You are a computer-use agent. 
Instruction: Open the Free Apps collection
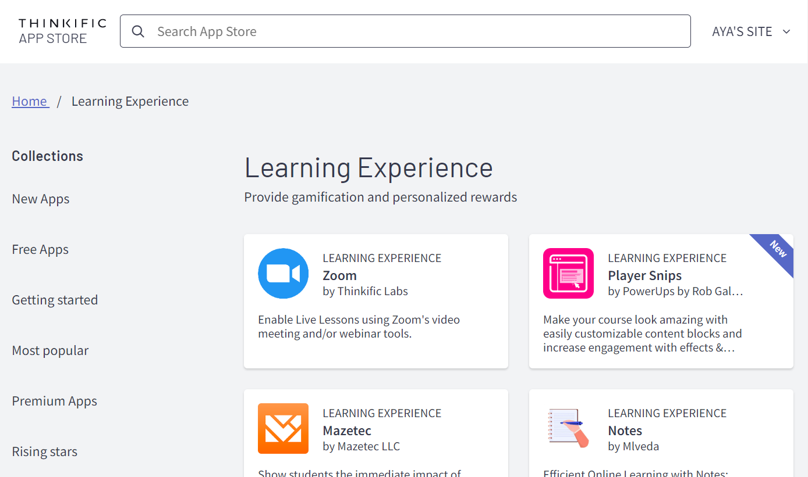point(40,249)
